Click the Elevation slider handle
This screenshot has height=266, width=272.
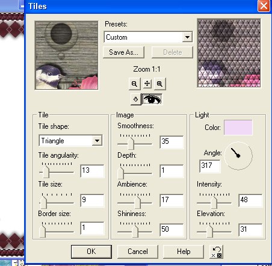click(209, 232)
